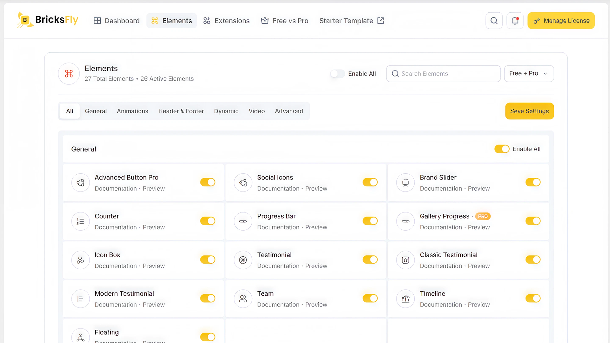Click the Progress Bar element icon
Screen dimensions: 610x343
pyautogui.click(x=243, y=221)
